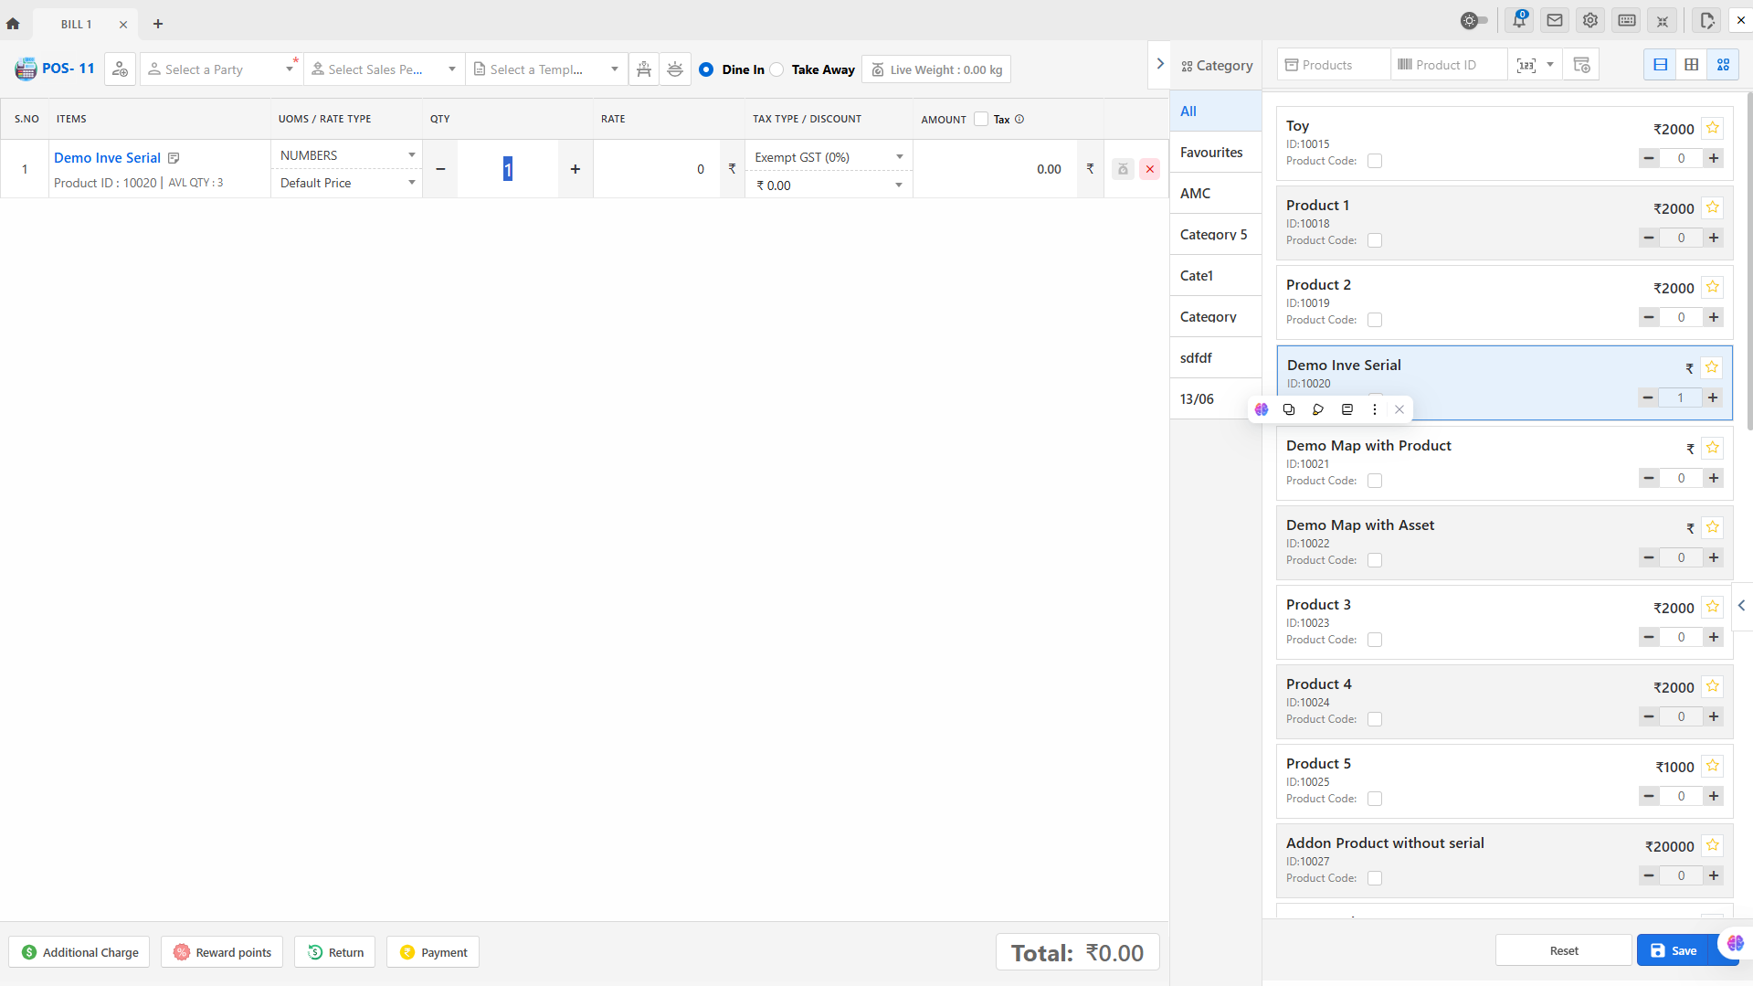Open the mail inbox icon
Screen dimensions: 1753x986
tap(1555, 20)
